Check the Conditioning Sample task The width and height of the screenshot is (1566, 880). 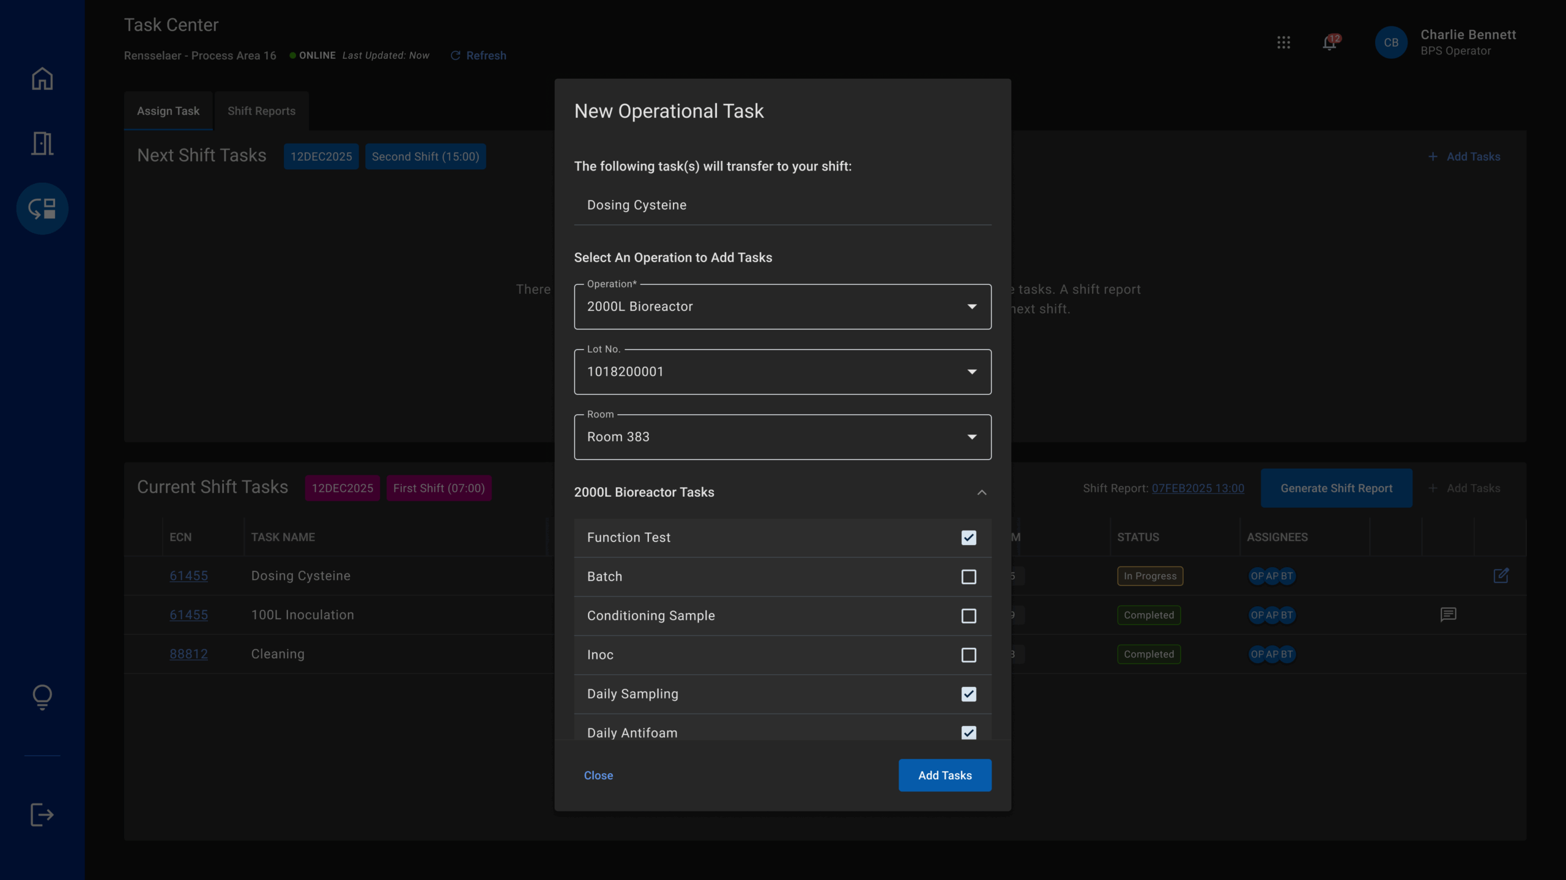click(x=968, y=616)
